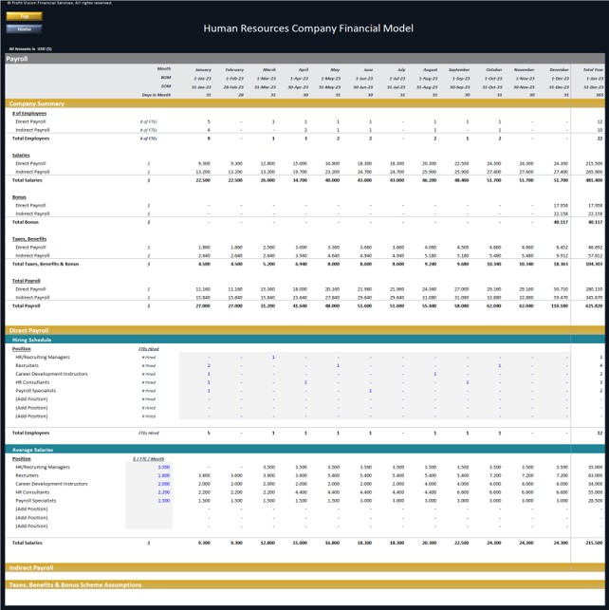Image resolution: width=609 pixels, height=610 pixels.
Task: Click the blue Home button
Action: tap(24, 28)
